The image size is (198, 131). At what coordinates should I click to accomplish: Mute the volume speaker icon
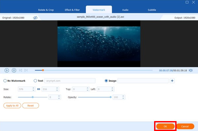[x=190, y=70]
